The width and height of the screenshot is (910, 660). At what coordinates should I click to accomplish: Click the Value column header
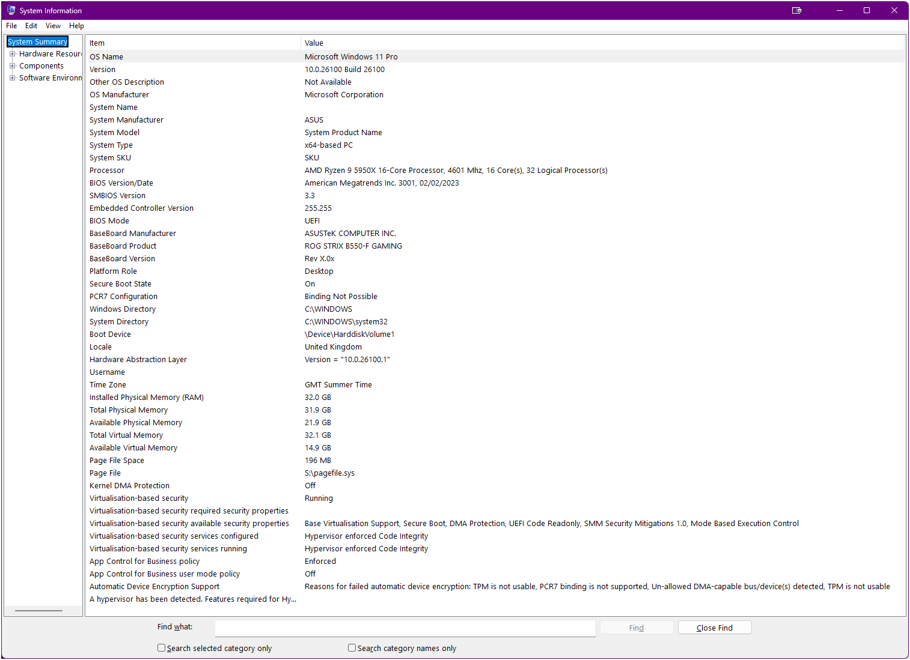pos(603,43)
